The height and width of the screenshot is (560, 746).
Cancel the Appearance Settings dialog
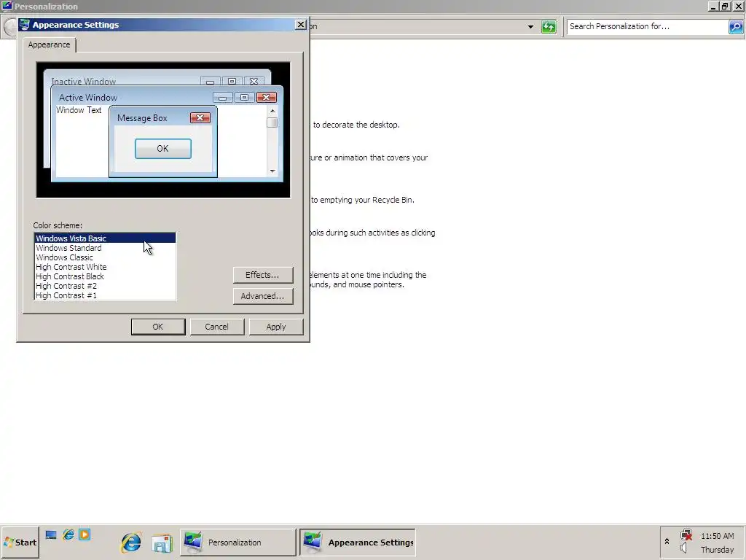point(217,327)
